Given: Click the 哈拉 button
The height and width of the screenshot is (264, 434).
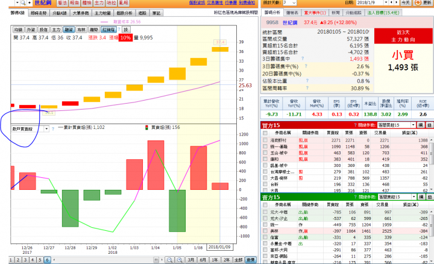Looking at the screenshot, I should click(x=112, y=3).
